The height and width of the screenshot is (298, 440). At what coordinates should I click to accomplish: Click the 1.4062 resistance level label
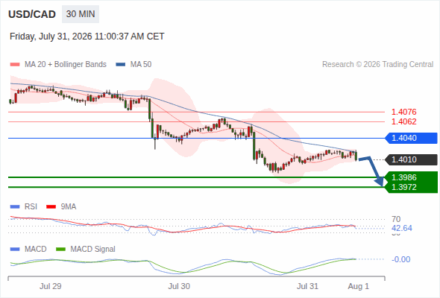tap(403, 121)
